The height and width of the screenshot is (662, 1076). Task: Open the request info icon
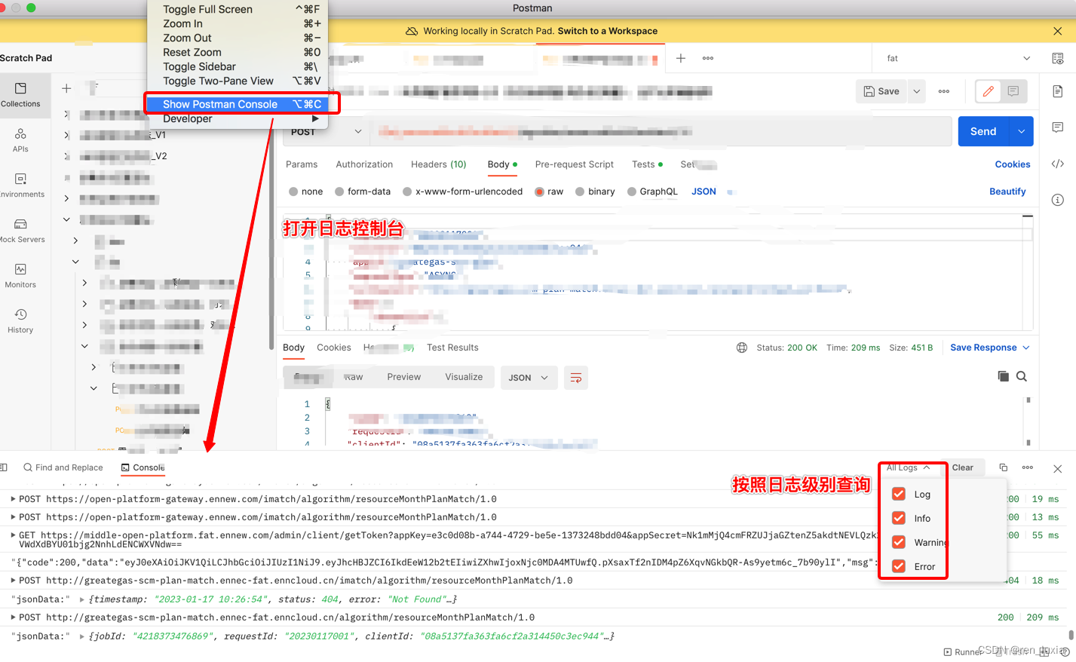pos(1058,200)
